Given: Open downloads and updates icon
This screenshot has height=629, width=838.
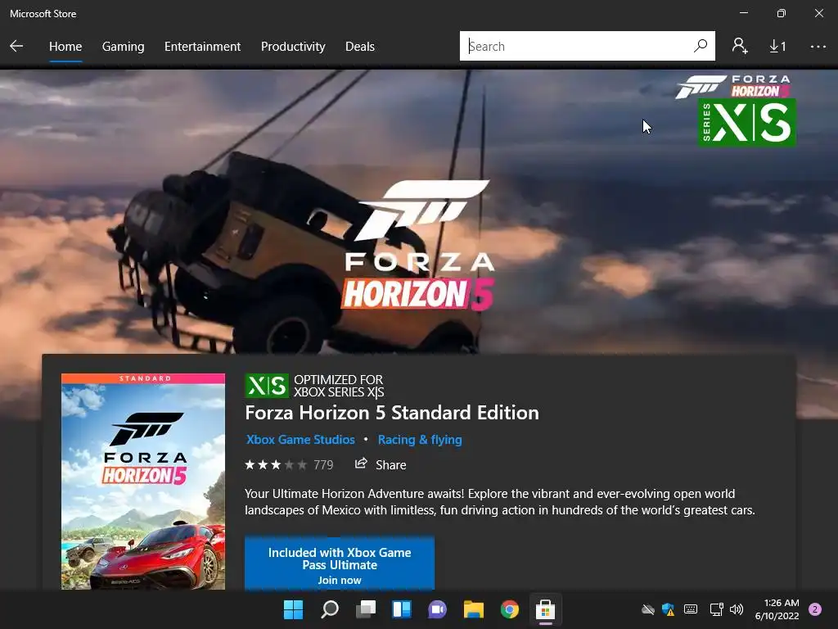Looking at the screenshot, I should click(x=777, y=47).
